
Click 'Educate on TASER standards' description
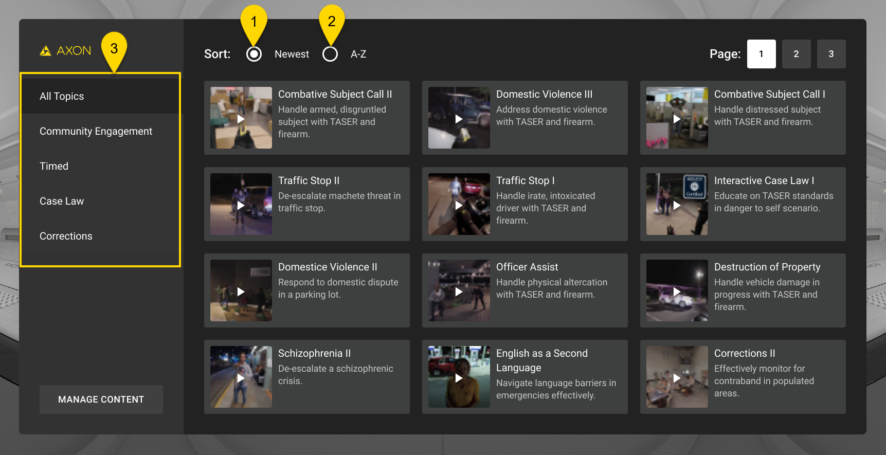(x=773, y=202)
